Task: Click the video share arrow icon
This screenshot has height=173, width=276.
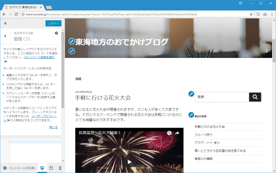Action: click(177, 133)
